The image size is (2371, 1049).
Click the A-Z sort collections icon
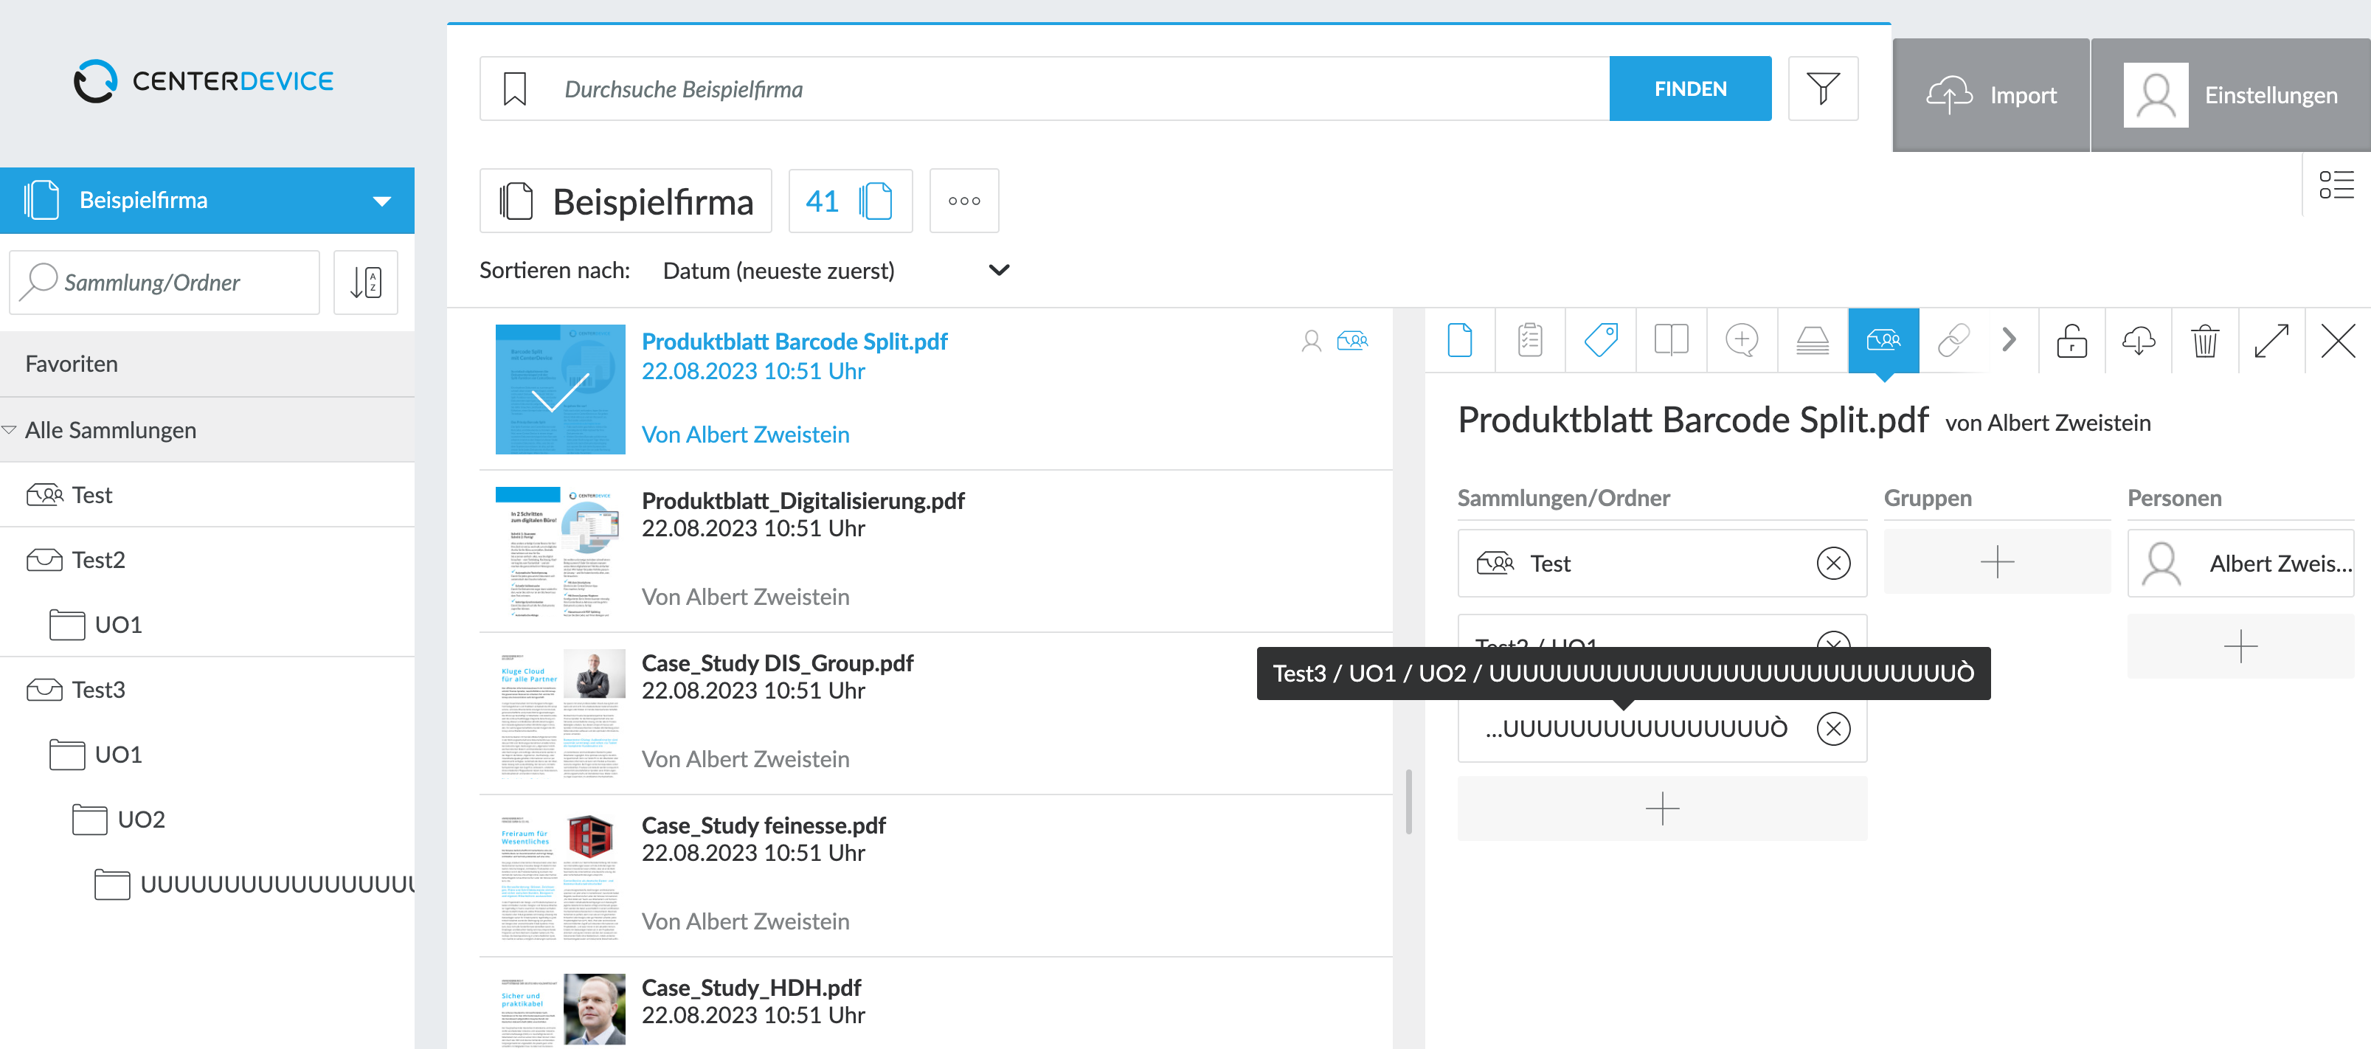(x=365, y=283)
